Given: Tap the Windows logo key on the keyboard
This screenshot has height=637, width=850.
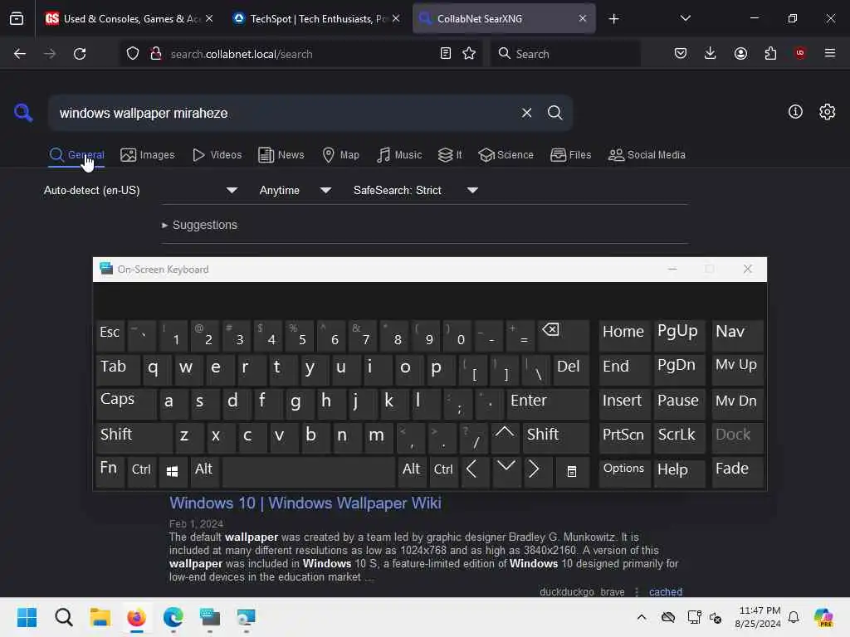Looking at the screenshot, I should coord(173,472).
